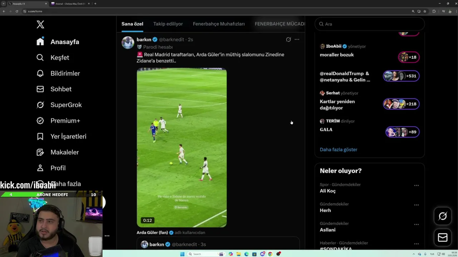Switch to FENERBAHÇE MÜCADE… tab
458x257 pixels.
pyautogui.click(x=280, y=24)
